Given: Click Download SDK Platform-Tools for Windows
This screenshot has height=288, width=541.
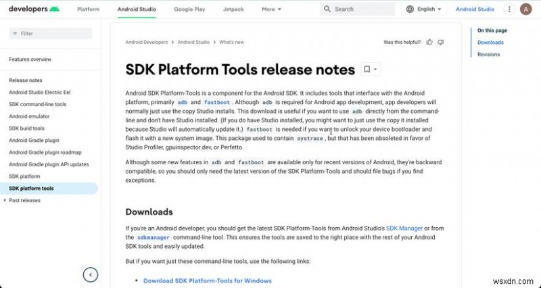Looking at the screenshot, I should (208, 281).
